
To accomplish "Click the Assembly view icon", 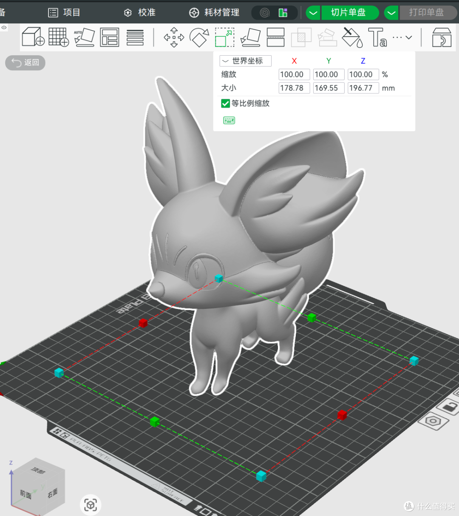I will coord(442,37).
